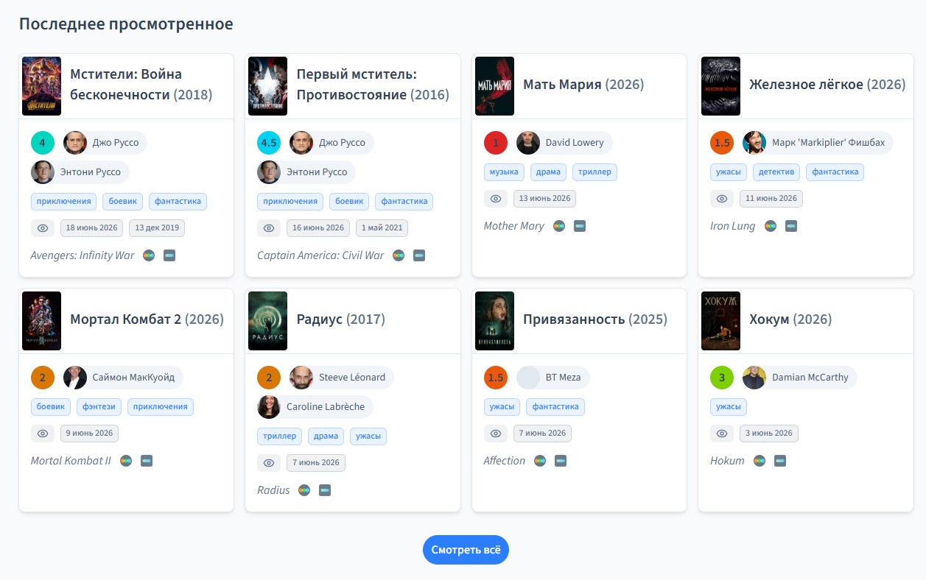Click TMDB icon beside Captain America: Civil War

pyautogui.click(x=419, y=255)
